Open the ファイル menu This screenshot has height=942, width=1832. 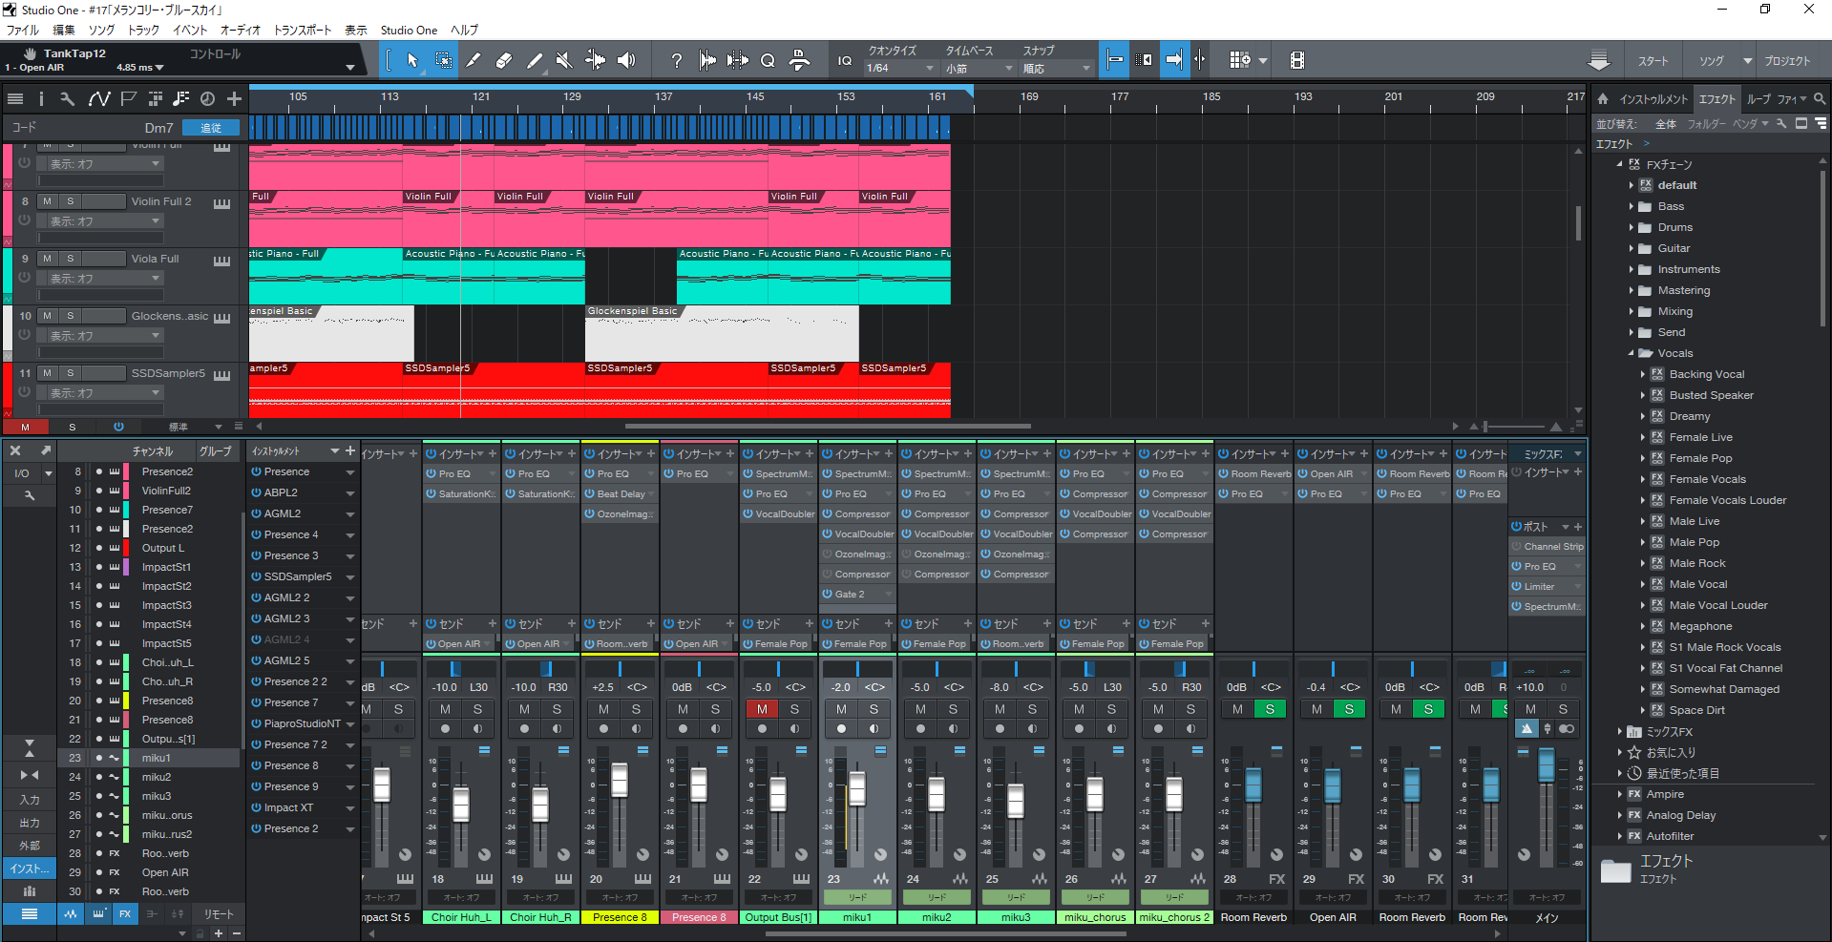pos(23,30)
